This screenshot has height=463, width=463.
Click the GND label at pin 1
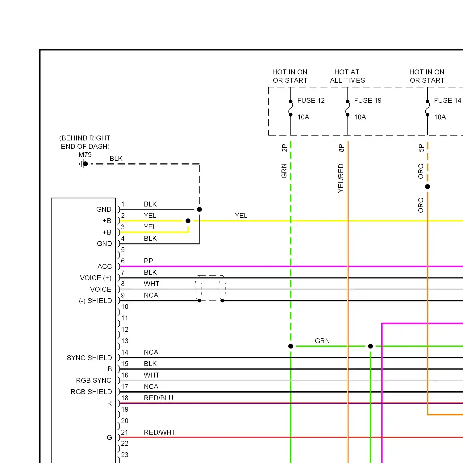104,209
